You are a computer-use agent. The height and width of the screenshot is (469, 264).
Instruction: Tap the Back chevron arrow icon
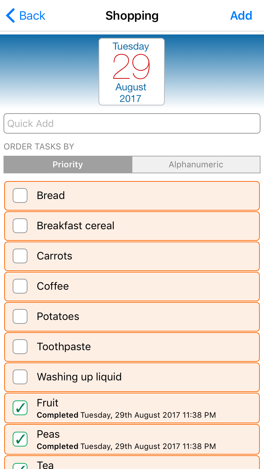point(11,16)
